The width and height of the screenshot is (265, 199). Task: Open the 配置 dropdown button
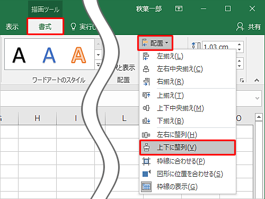155,43
